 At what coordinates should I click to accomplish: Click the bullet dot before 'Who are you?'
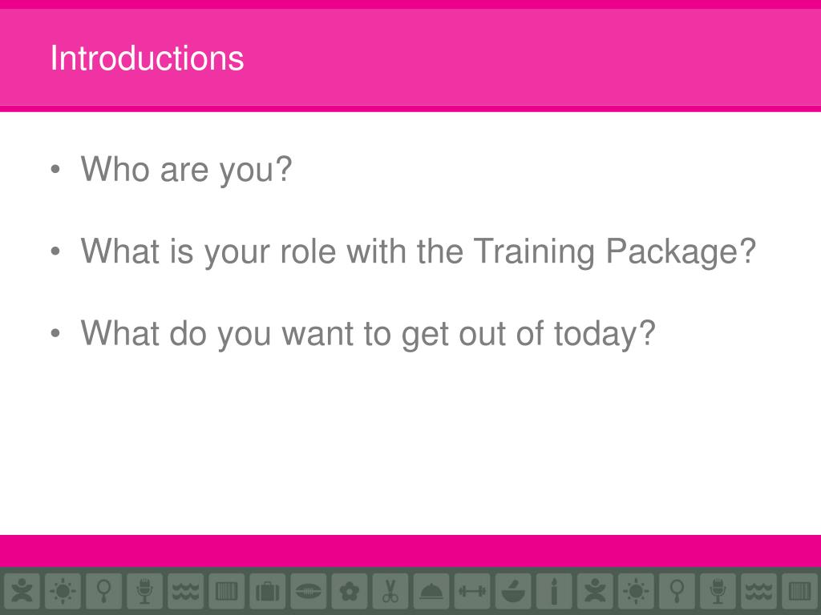55,170
